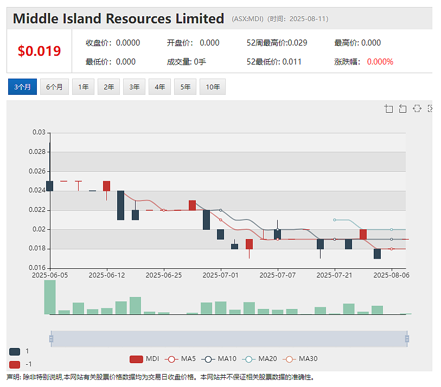Screen dimensions: 441x387
Task: Click the large dark candlestick after 2025-06-12
Action: (x=120, y=205)
